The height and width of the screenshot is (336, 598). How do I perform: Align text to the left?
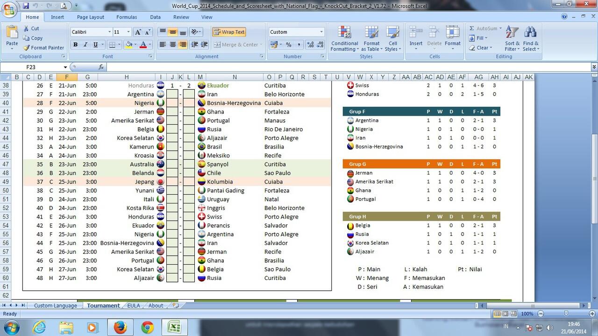click(163, 45)
